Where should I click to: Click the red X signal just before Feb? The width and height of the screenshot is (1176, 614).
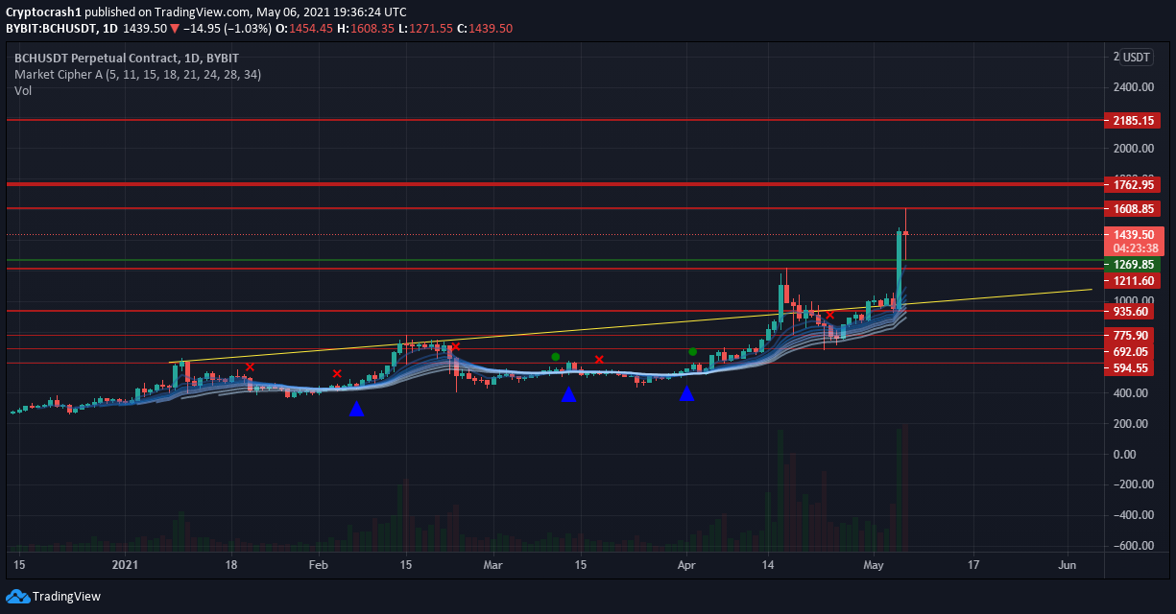(x=337, y=373)
